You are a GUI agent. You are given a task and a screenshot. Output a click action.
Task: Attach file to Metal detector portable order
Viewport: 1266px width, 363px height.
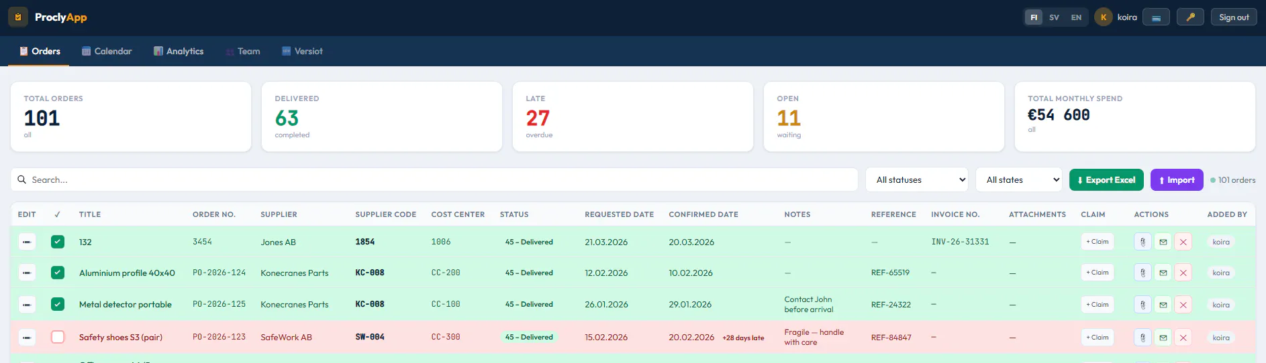[1142, 305]
